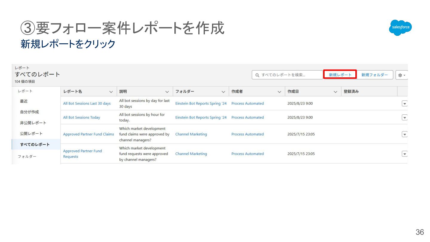Open row actions for Approved Partner Fund Claims
The width and height of the screenshot is (430, 242).
point(405,134)
